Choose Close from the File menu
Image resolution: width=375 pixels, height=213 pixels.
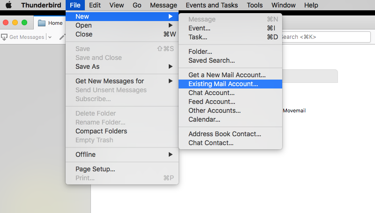tap(122, 34)
